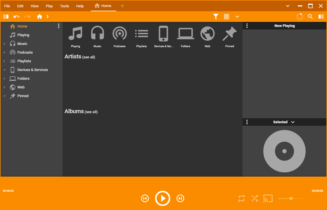327x210 pixels.
Task: Click the Artists "see all" link
Action: pos(89,57)
